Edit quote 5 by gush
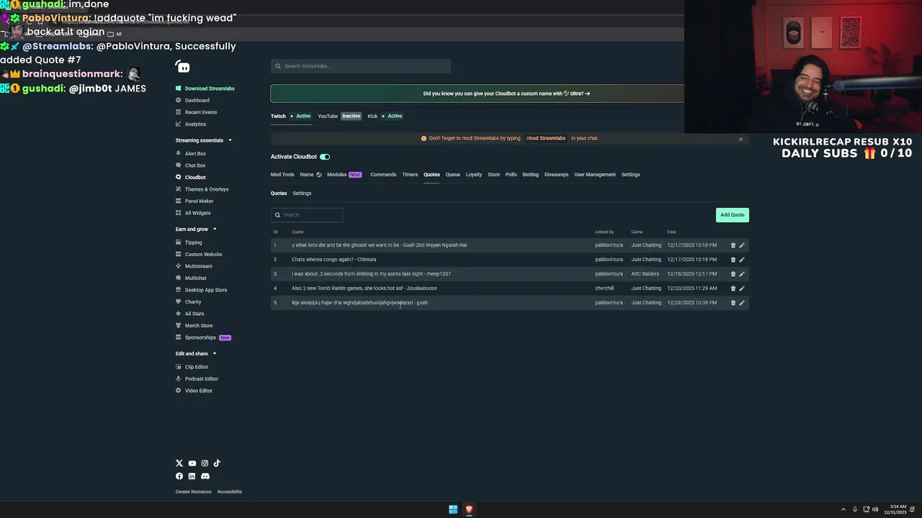This screenshot has height=518, width=922. pyautogui.click(x=742, y=303)
